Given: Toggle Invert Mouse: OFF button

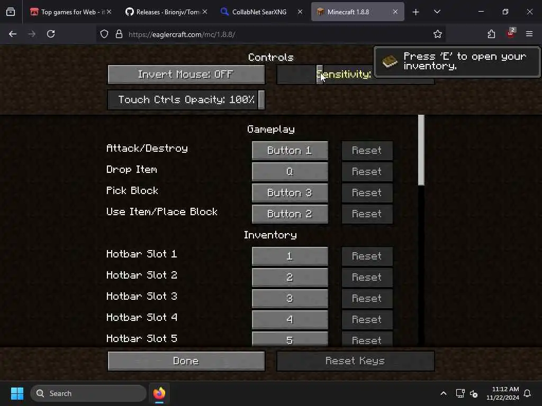Looking at the screenshot, I should (186, 74).
